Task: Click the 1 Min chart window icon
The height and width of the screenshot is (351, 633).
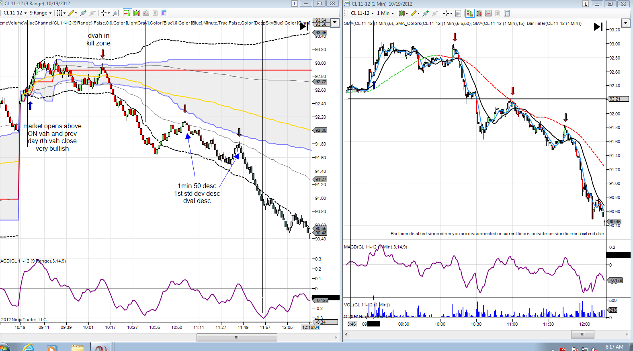Action: tap(347, 4)
